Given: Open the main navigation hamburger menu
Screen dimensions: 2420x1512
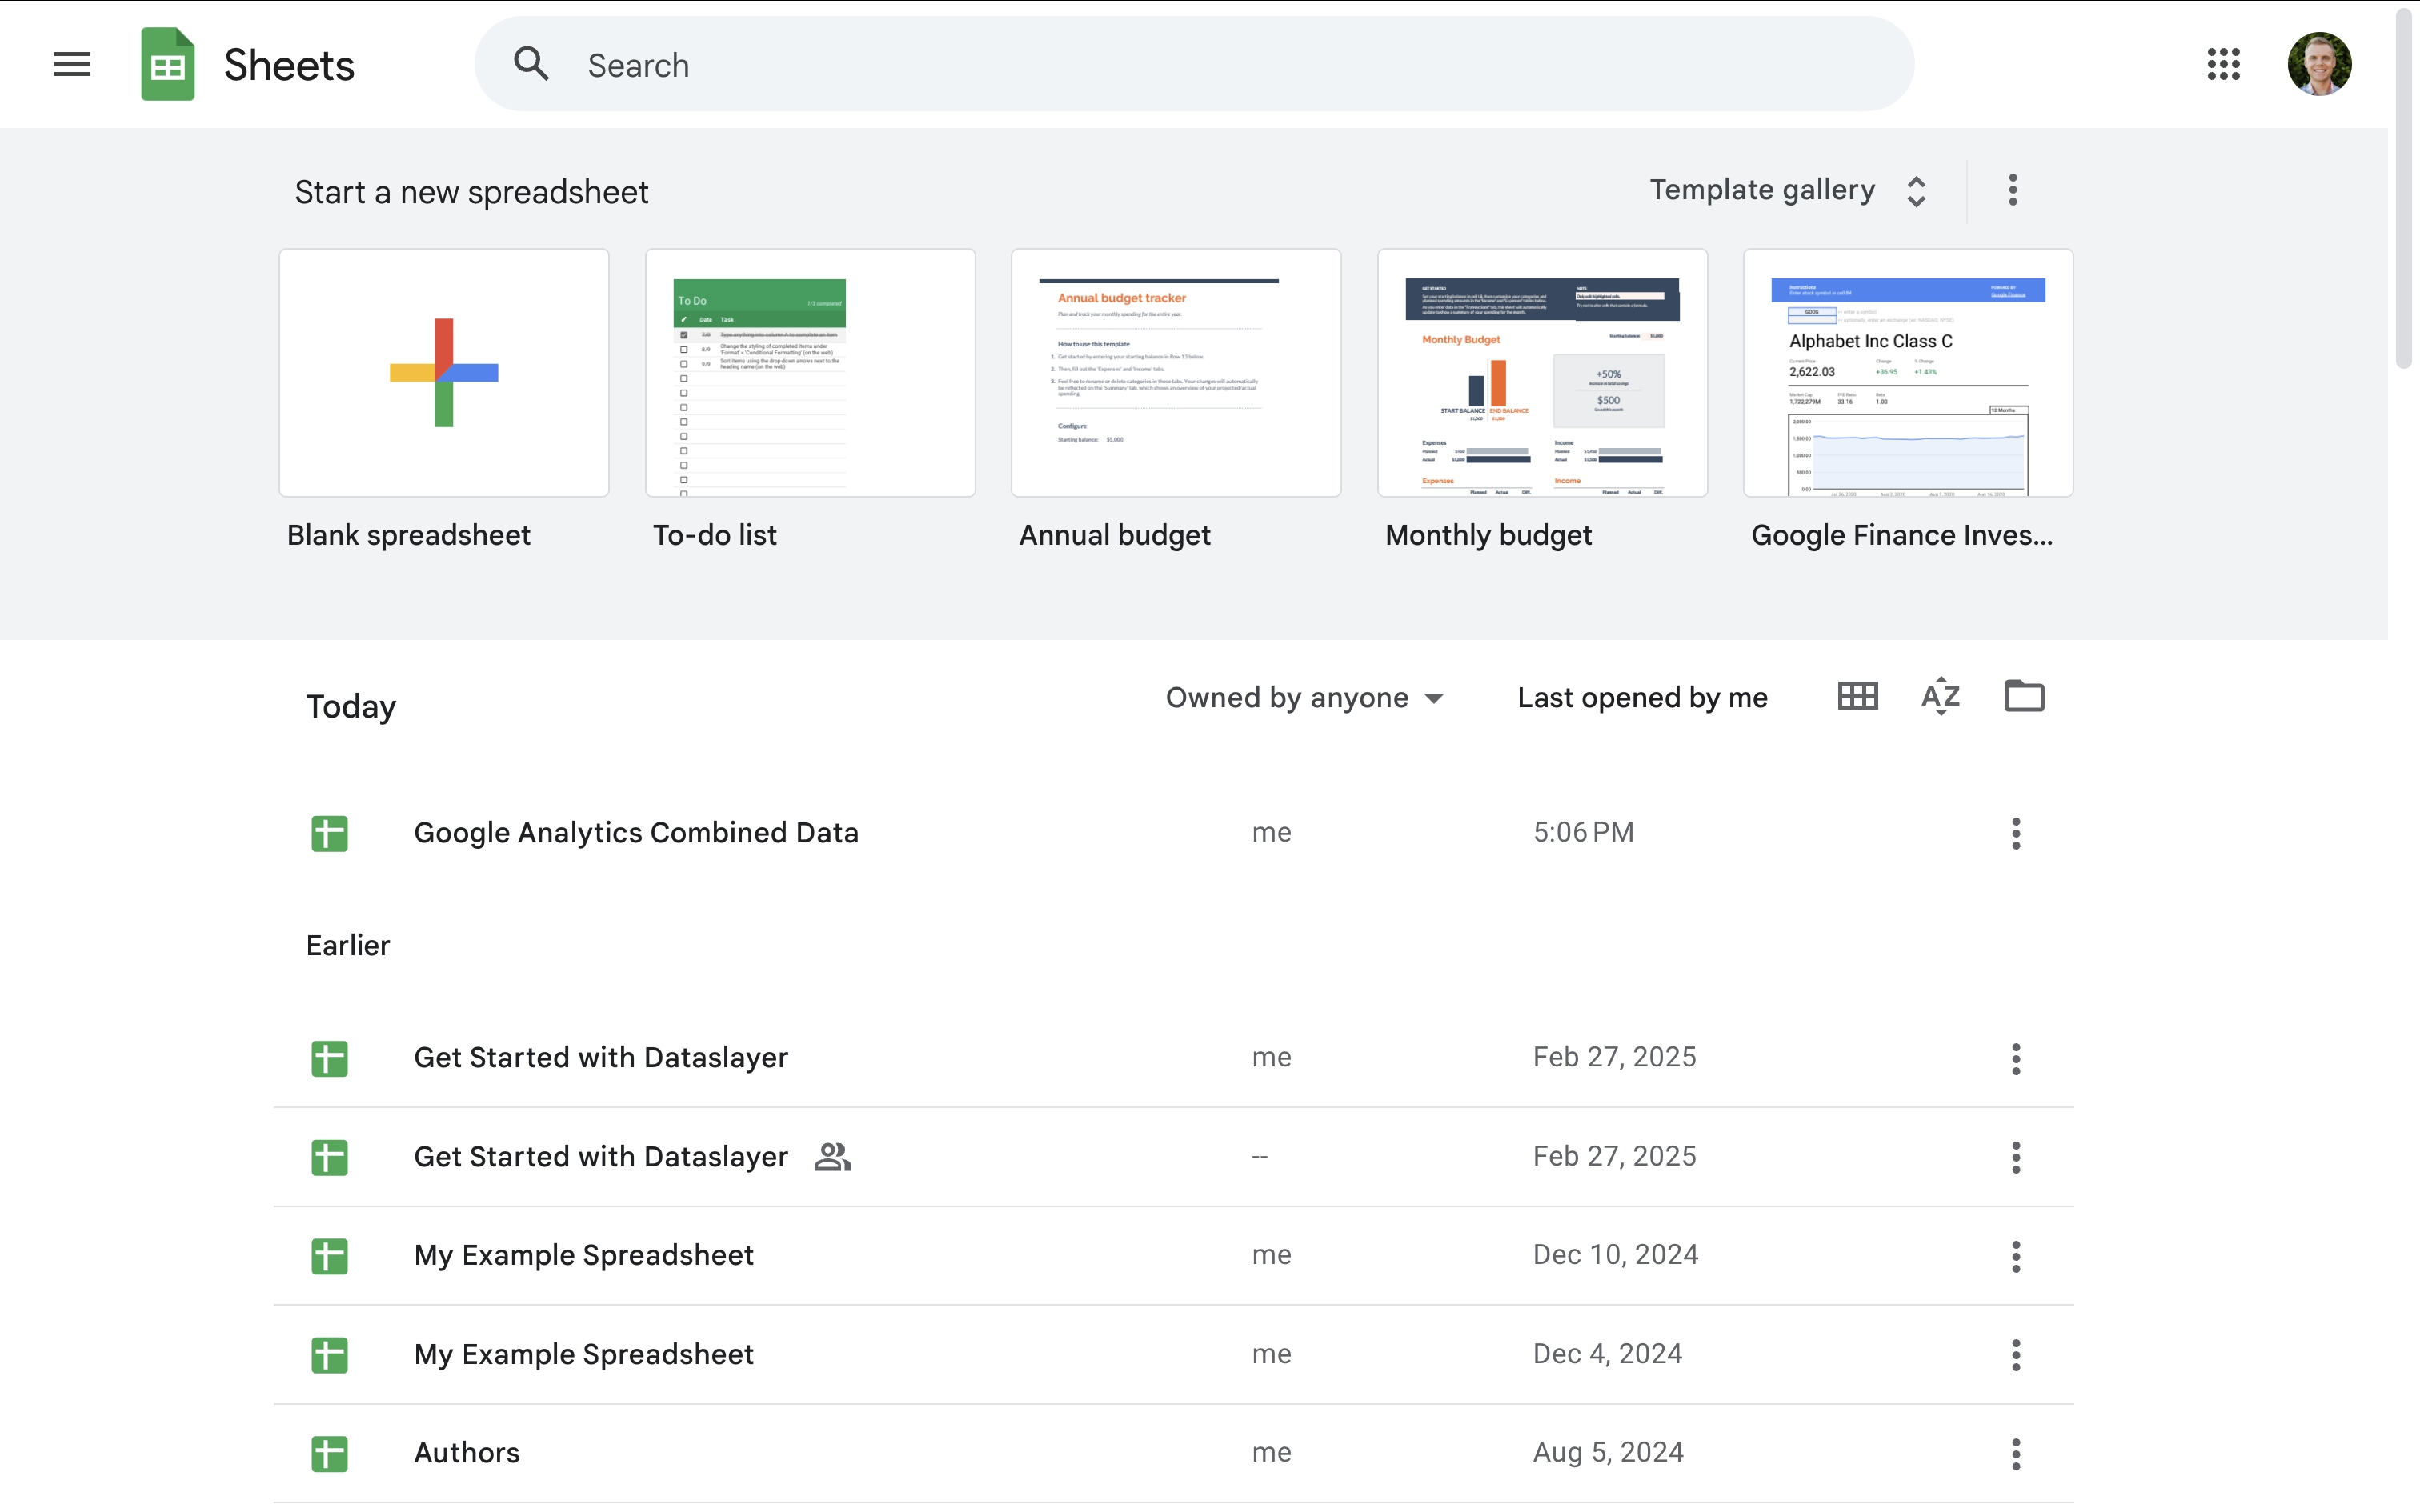Looking at the screenshot, I should pyautogui.click(x=71, y=63).
